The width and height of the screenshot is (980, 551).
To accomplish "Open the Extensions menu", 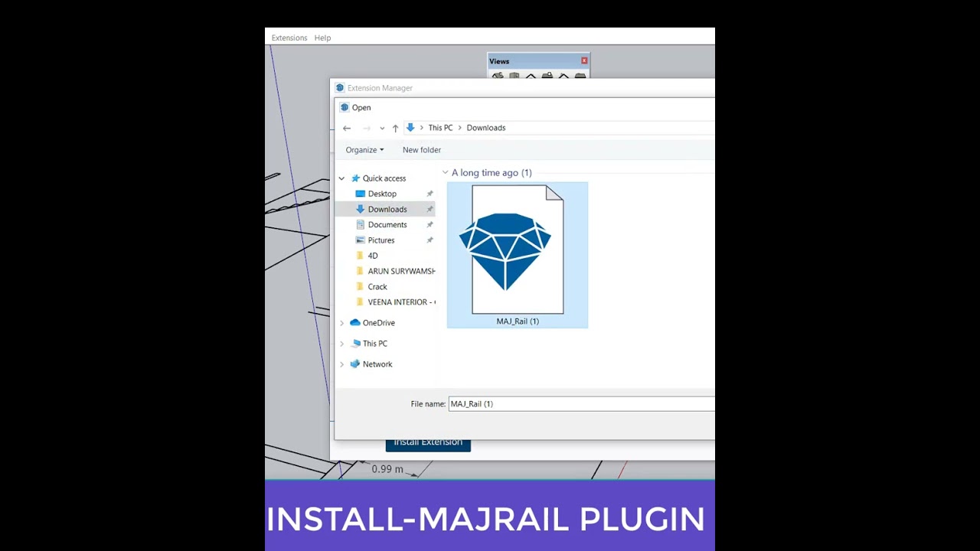I will tap(289, 37).
